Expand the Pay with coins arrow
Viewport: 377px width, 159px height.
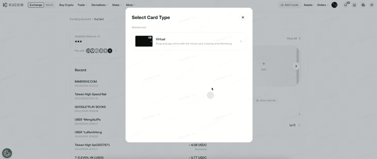click(116, 51)
